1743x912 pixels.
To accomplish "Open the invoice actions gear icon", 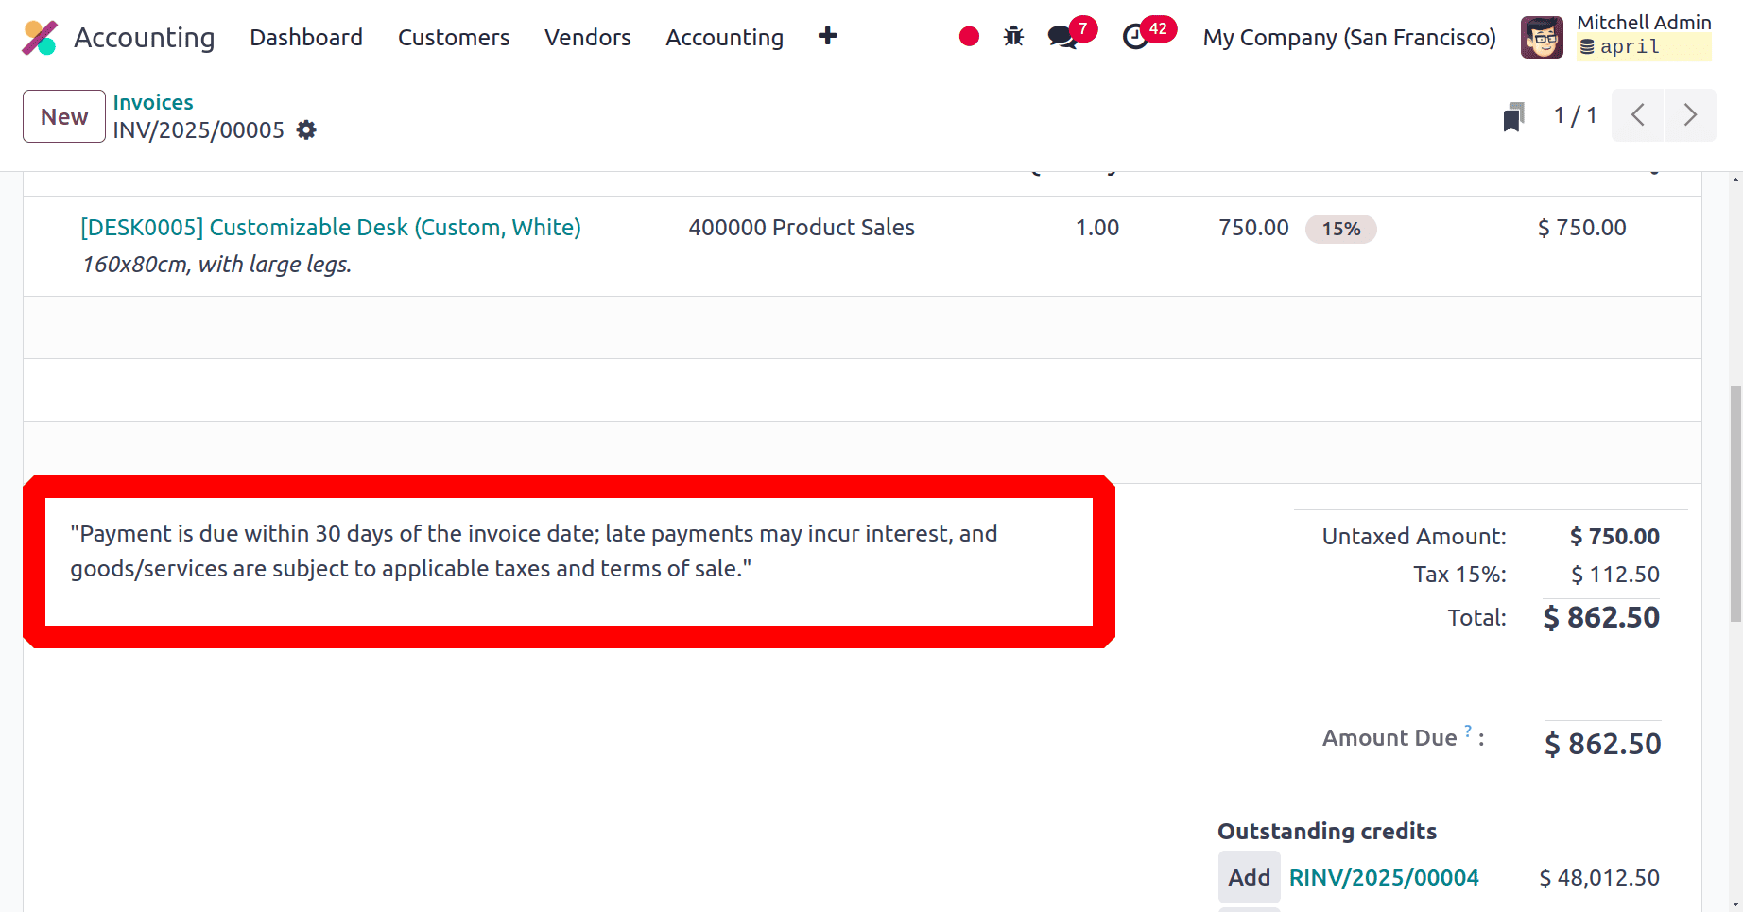I will point(306,130).
